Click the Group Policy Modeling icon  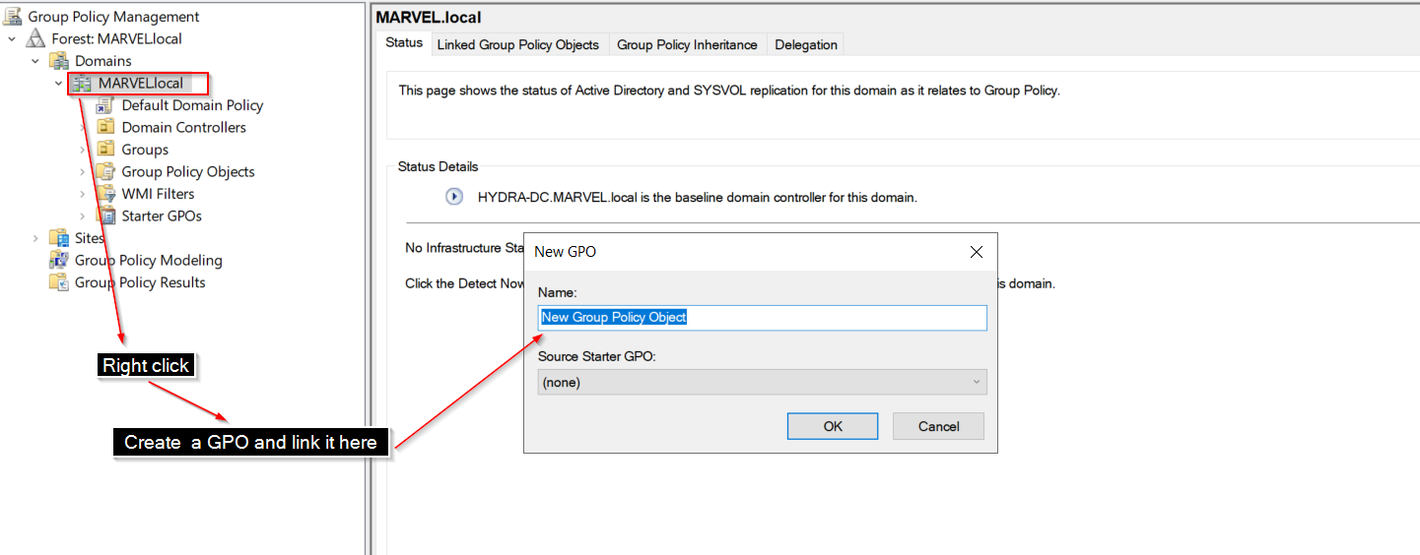pyautogui.click(x=59, y=260)
